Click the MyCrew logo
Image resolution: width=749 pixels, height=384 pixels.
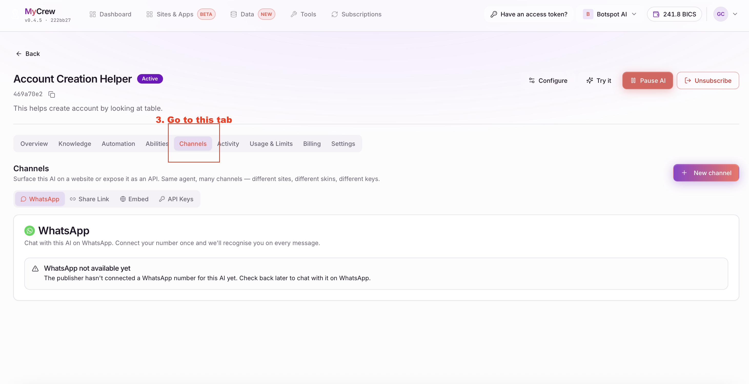click(x=40, y=11)
